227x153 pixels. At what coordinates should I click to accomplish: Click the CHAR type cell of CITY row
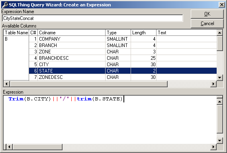click(118, 64)
